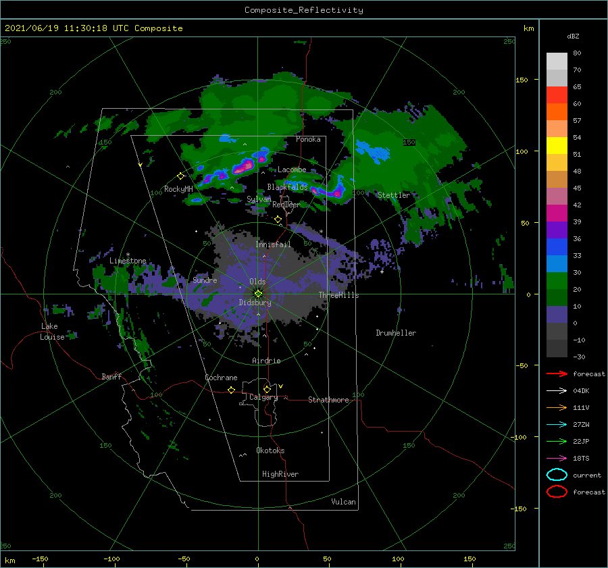608x568 pixels.
Task: Select the 57 dBZ orange color swatch
Action: [557, 111]
